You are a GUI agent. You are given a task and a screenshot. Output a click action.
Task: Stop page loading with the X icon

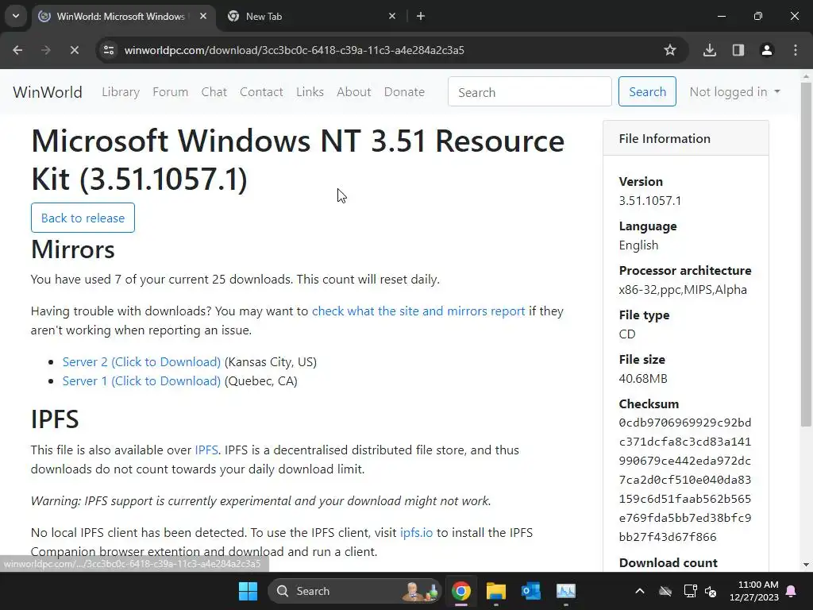(74, 50)
